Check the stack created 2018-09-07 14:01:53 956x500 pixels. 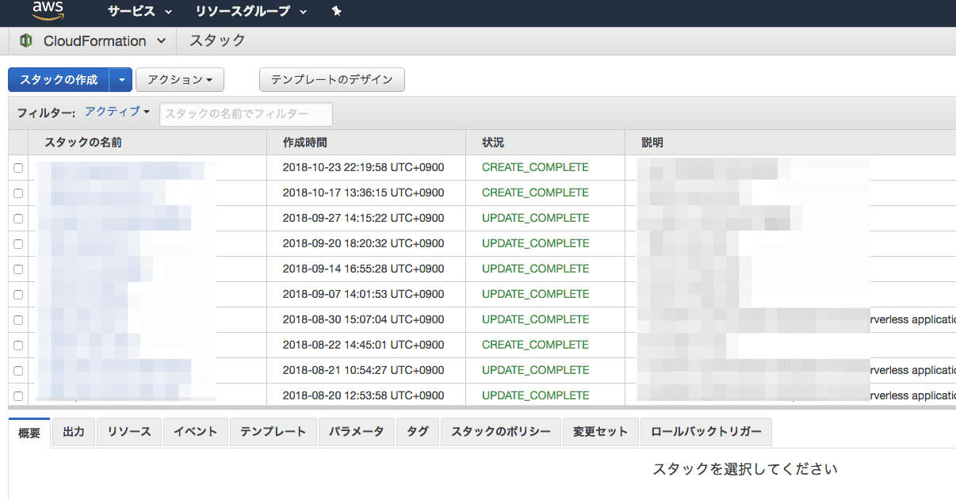pyautogui.click(x=18, y=295)
